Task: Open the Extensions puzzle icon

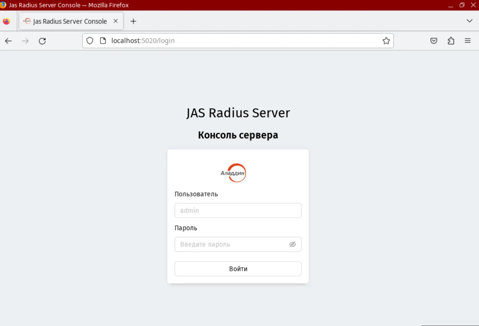Action: (451, 41)
